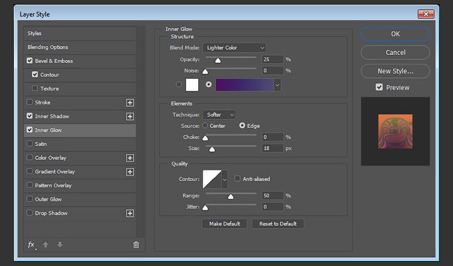Open the Styles section

point(80,34)
